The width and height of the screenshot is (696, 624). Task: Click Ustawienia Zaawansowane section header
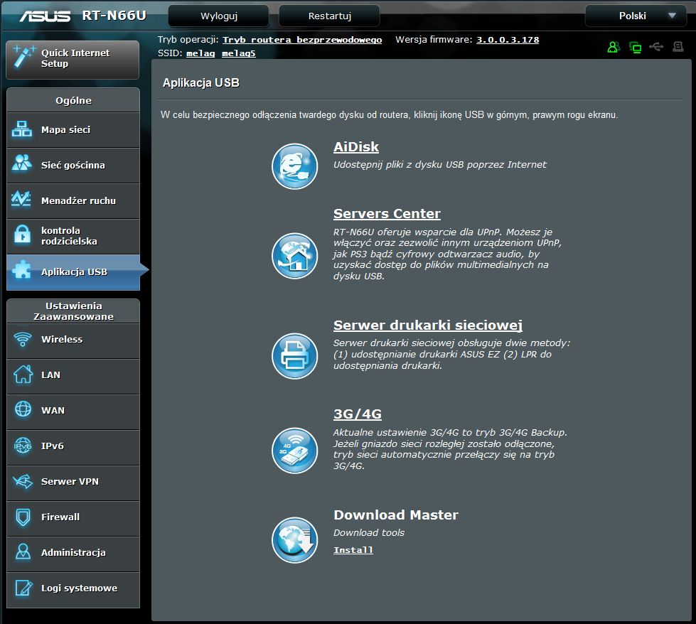pyautogui.click(x=73, y=311)
